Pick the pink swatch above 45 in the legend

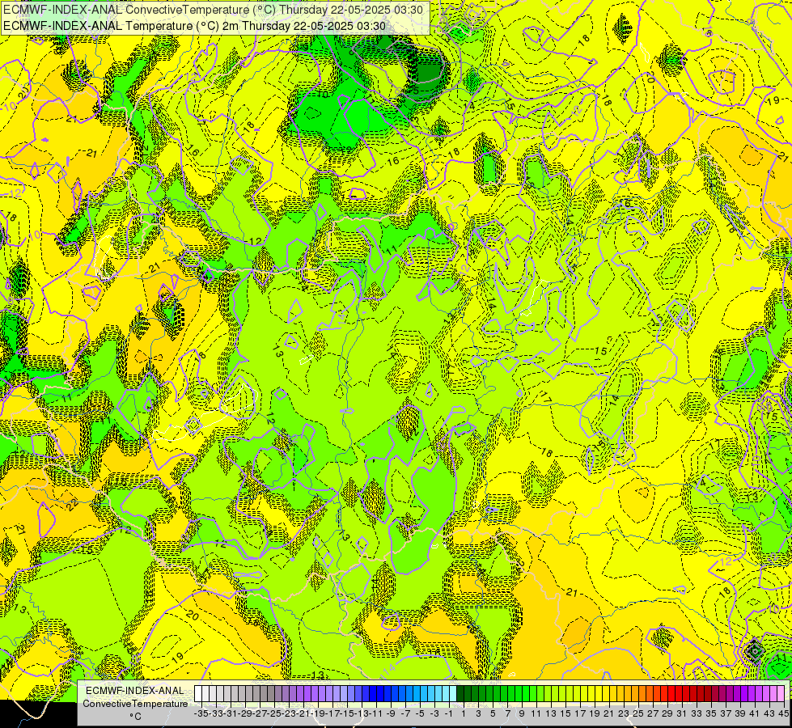click(781, 693)
